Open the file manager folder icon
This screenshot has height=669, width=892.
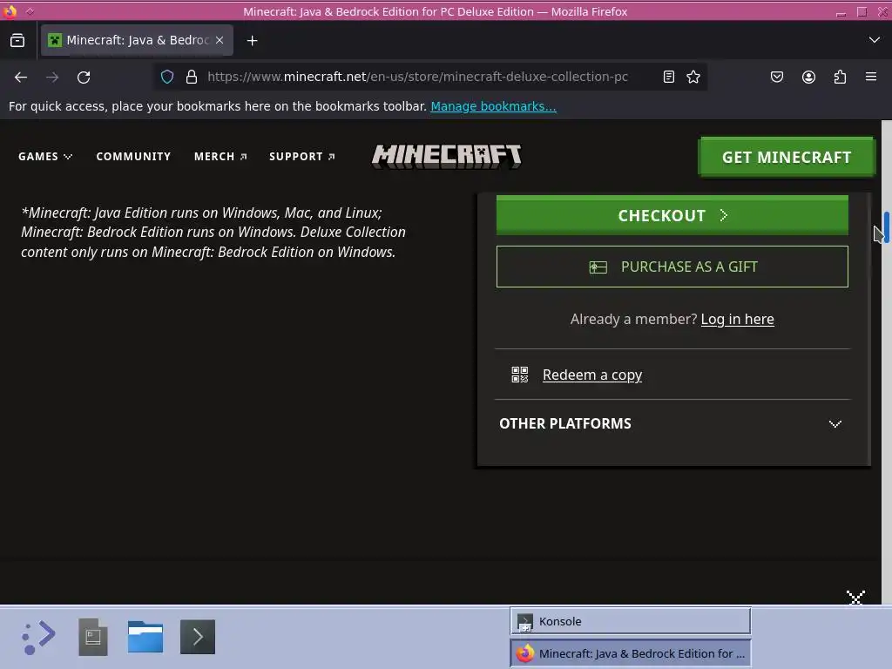(x=145, y=637)
